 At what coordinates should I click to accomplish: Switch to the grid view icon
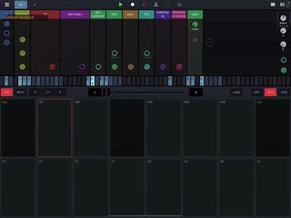click(x=282, y=4)
